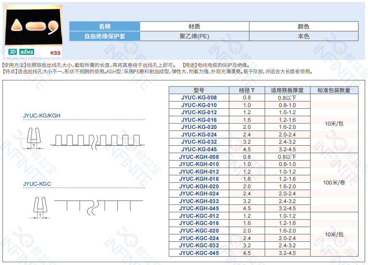Click the 自由绝缘保护套 name cell
The height and width of the screenshot is (265, 368).
tap(104, 36)
